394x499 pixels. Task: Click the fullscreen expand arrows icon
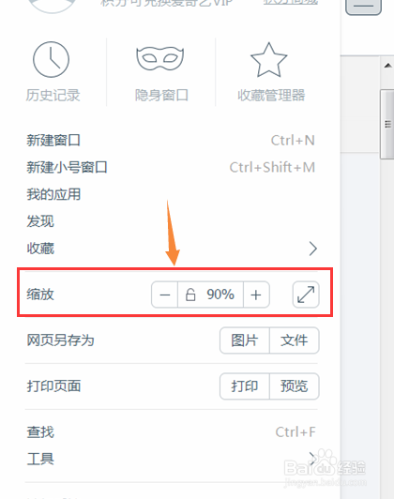click(x=306, y=295)
